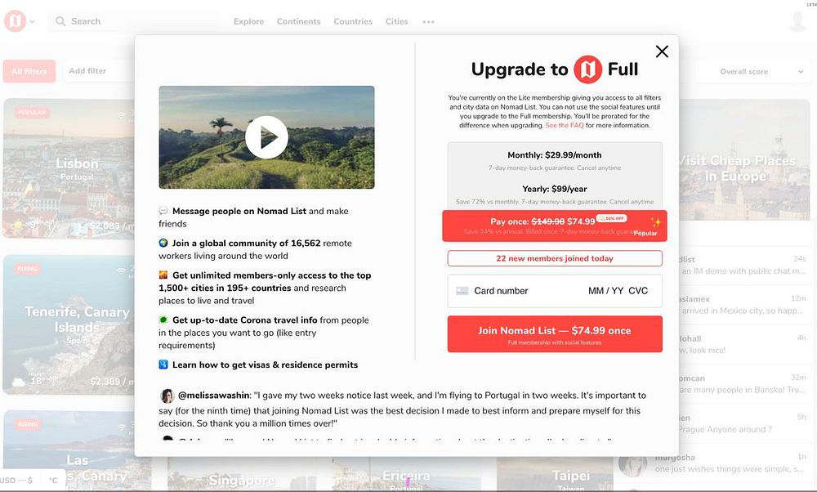Screen dimensions: 817x492
Task: Open the See the FAQ link
Action: (x=565, y=125)
